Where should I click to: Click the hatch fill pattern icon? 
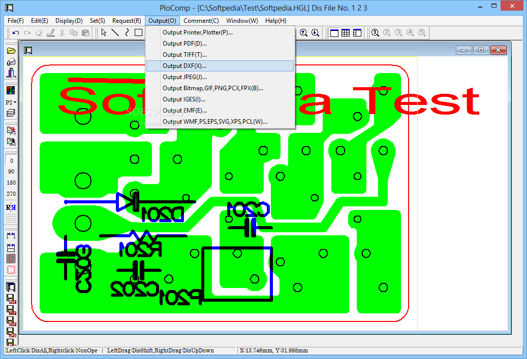(11, 259)
